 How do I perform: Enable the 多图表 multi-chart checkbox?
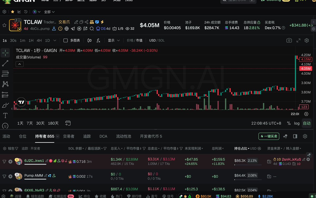66,40
